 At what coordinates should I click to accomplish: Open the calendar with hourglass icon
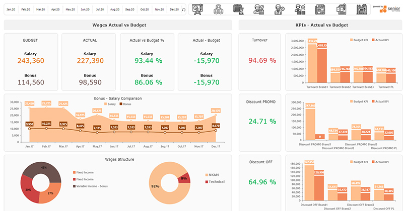tap(238, 10)
